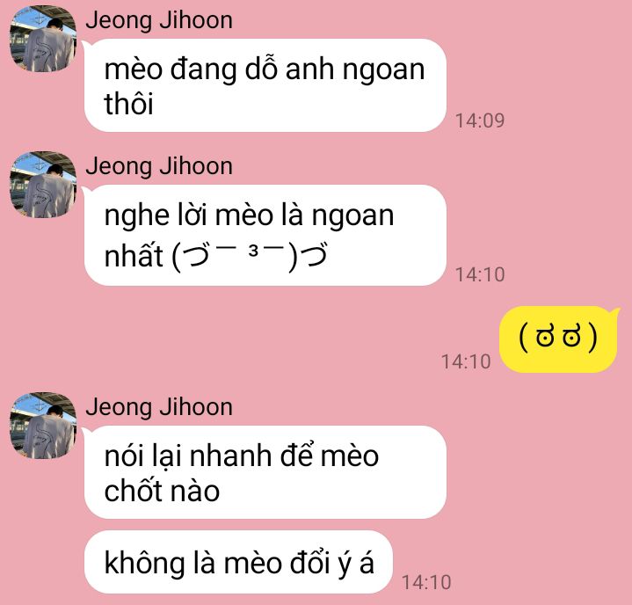Select the 'nghe lời mèo là ngoan nhất' bubble
This screenshot has height=605, width=632.
coord(265,235)
